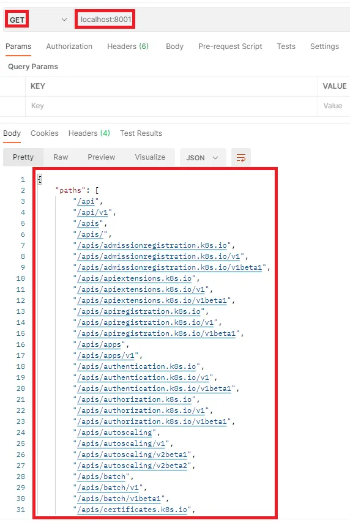
Task: Click the Query Params heading
Action: 33,67
